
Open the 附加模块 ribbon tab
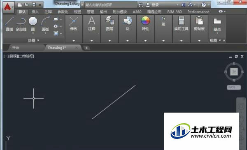(x=120, y=12)
